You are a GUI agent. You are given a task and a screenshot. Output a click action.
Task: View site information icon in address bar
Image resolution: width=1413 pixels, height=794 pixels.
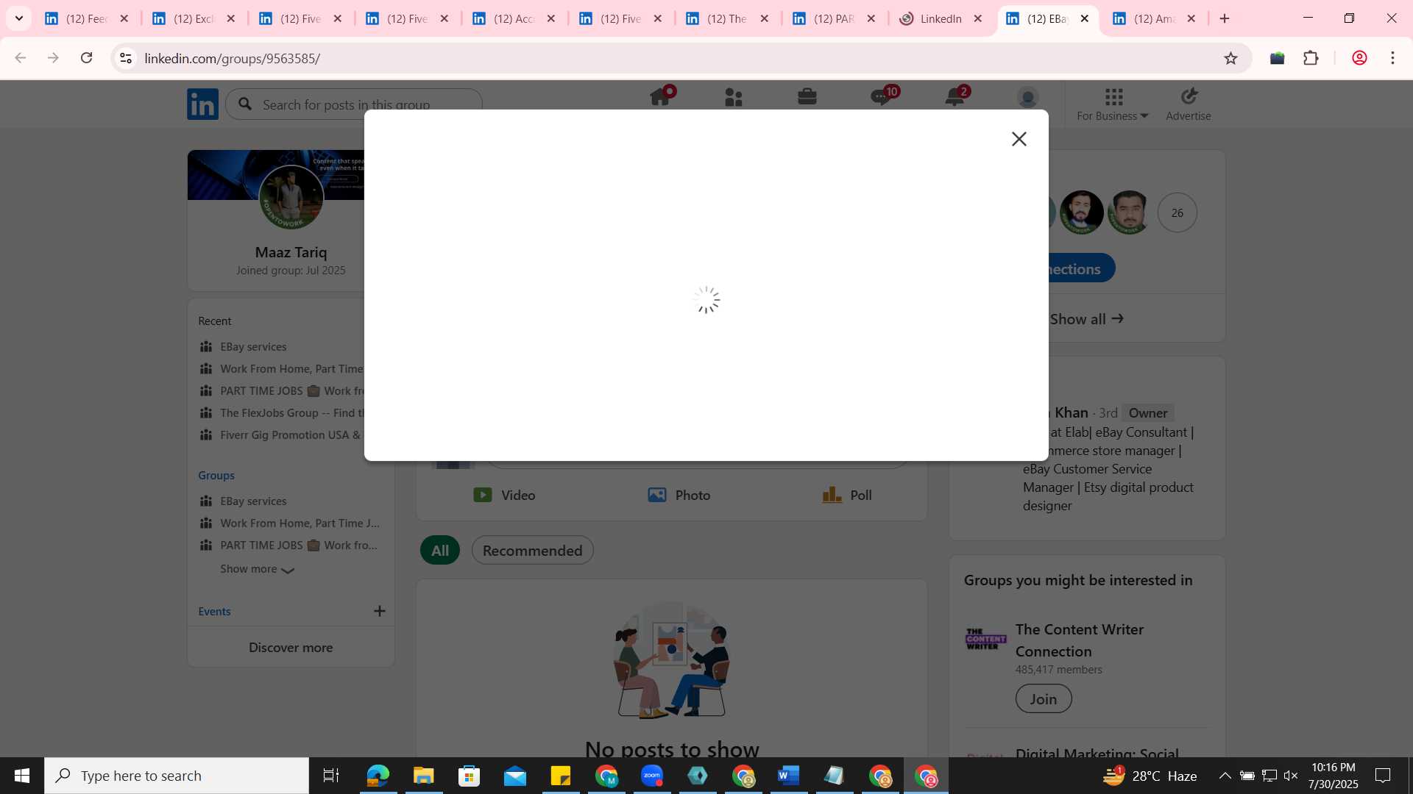(x=126, y=58)
